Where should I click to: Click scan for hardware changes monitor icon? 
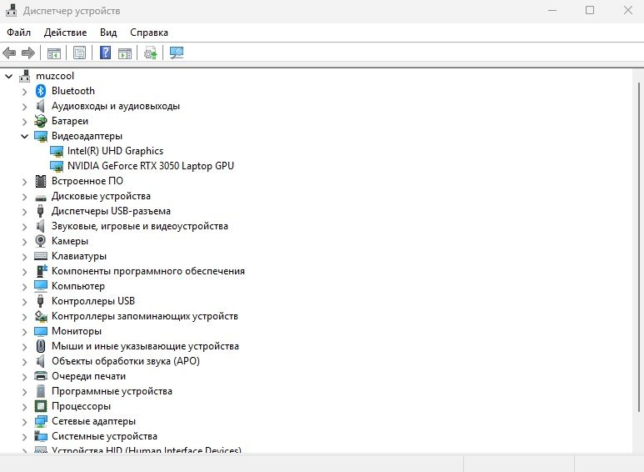click(x=176, y=53)
